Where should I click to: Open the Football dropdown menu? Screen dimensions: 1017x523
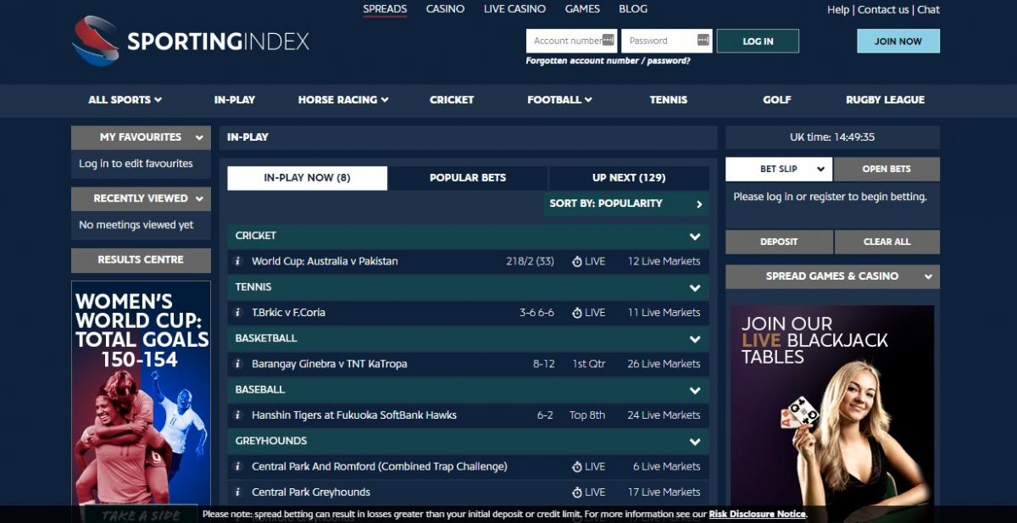point(559,99)
